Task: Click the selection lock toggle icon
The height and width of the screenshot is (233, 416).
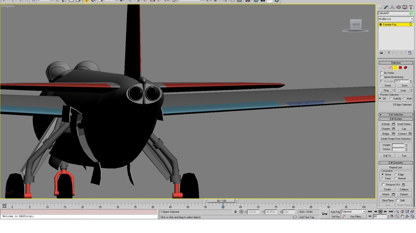Action: 235,212
